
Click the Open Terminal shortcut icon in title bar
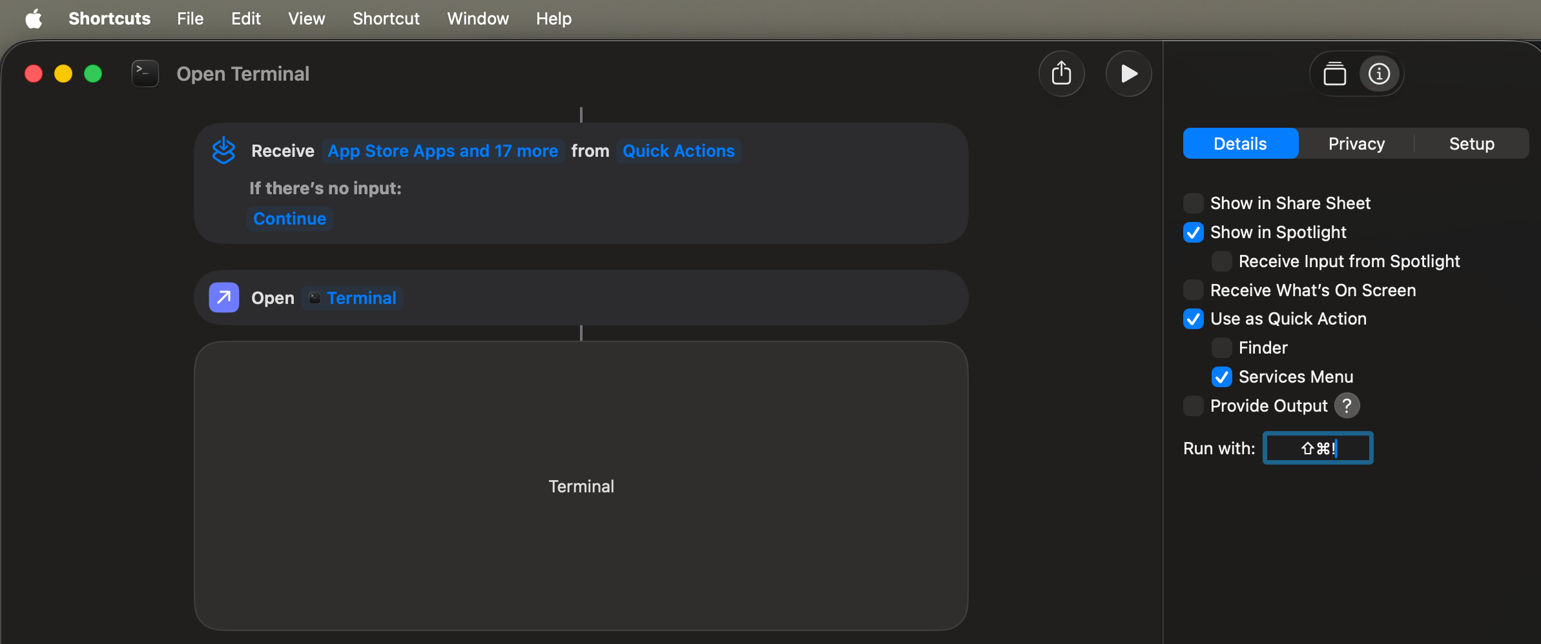(x=145, y=74)
